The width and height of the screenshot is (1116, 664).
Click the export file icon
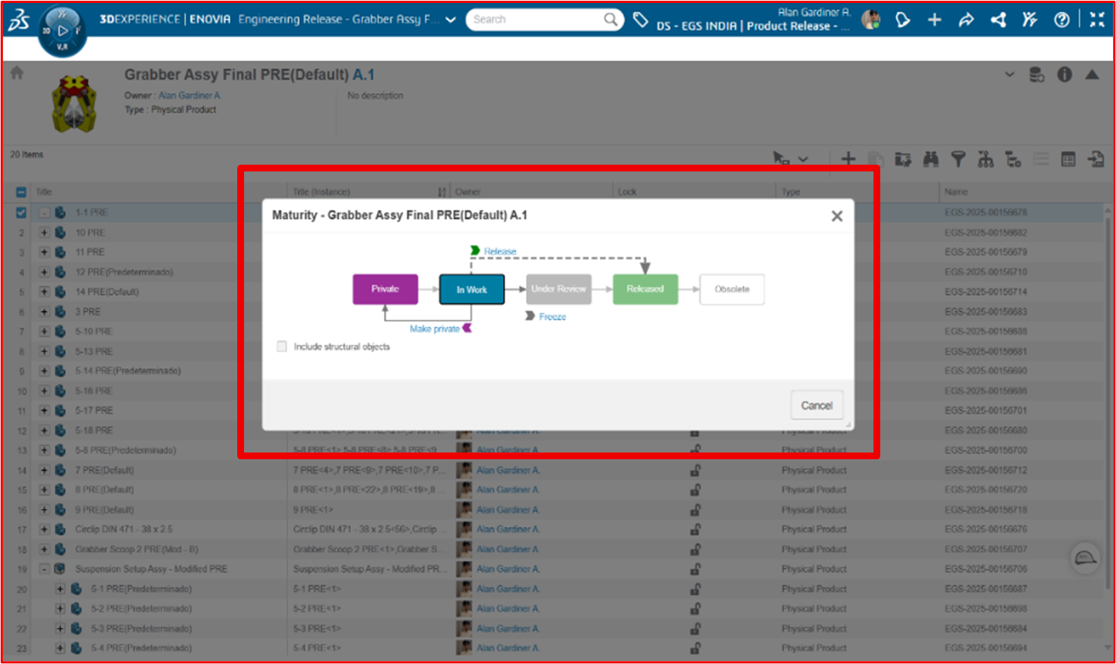coord(1096,159)
